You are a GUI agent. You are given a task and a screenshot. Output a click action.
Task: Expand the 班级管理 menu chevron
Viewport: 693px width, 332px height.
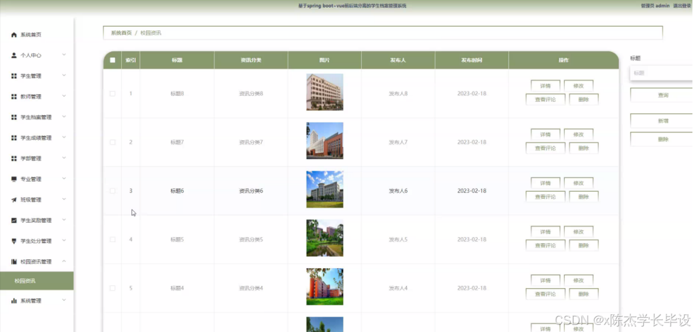[64, 199]
